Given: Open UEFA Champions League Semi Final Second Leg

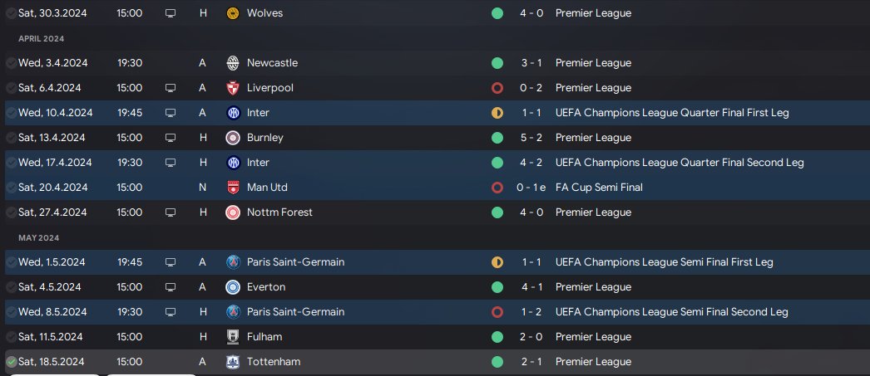Looking at the screenshot, I should 671,312.
